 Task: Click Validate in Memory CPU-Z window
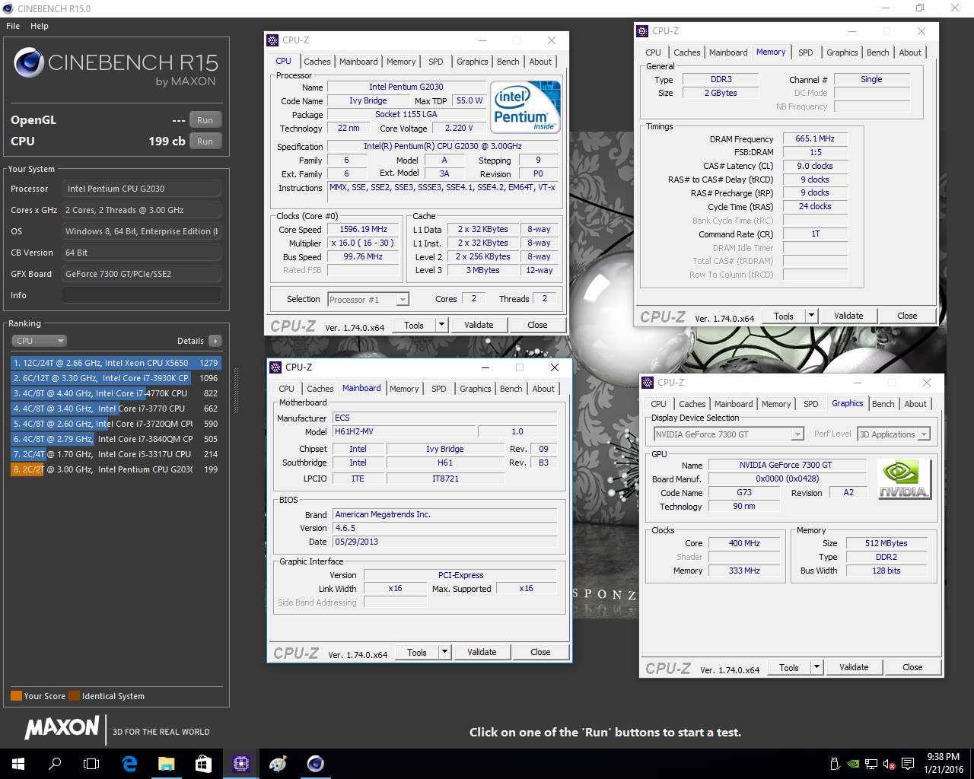pos(848,316)
